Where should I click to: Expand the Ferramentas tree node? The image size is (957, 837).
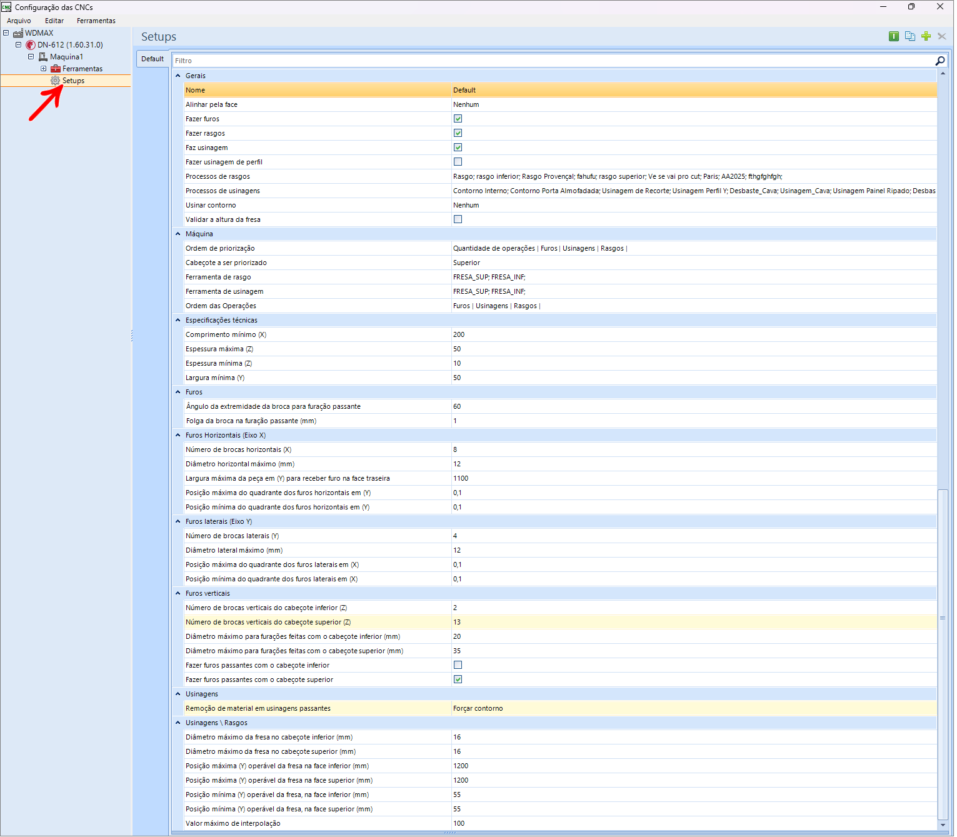[43, 69]
